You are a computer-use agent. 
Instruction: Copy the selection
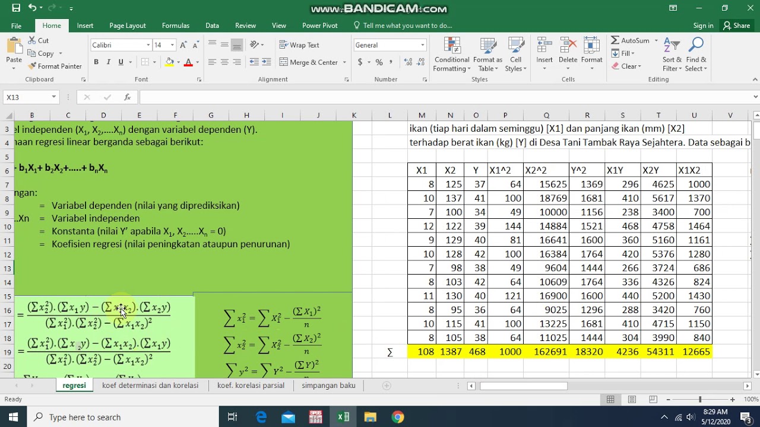click(x=41, y=53)
